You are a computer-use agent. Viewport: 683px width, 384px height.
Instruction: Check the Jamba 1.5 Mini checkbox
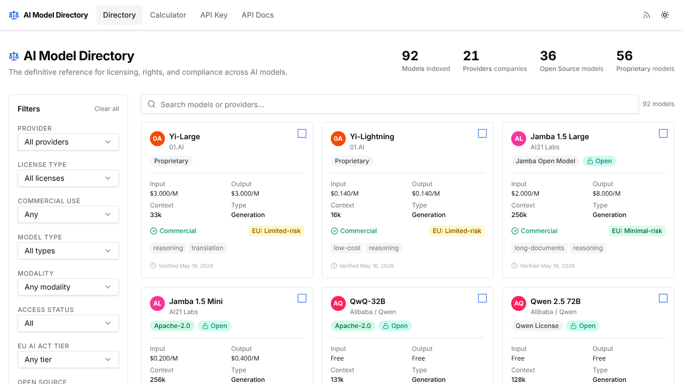[302, 298]
